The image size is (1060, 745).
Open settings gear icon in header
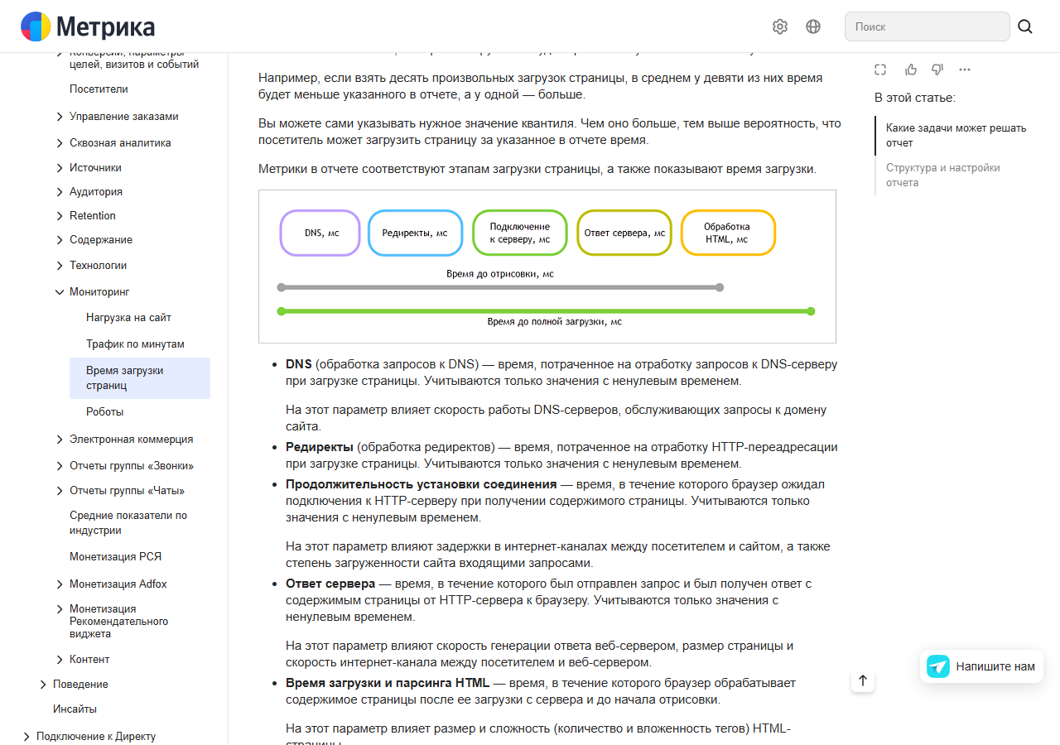coord(780,26)
